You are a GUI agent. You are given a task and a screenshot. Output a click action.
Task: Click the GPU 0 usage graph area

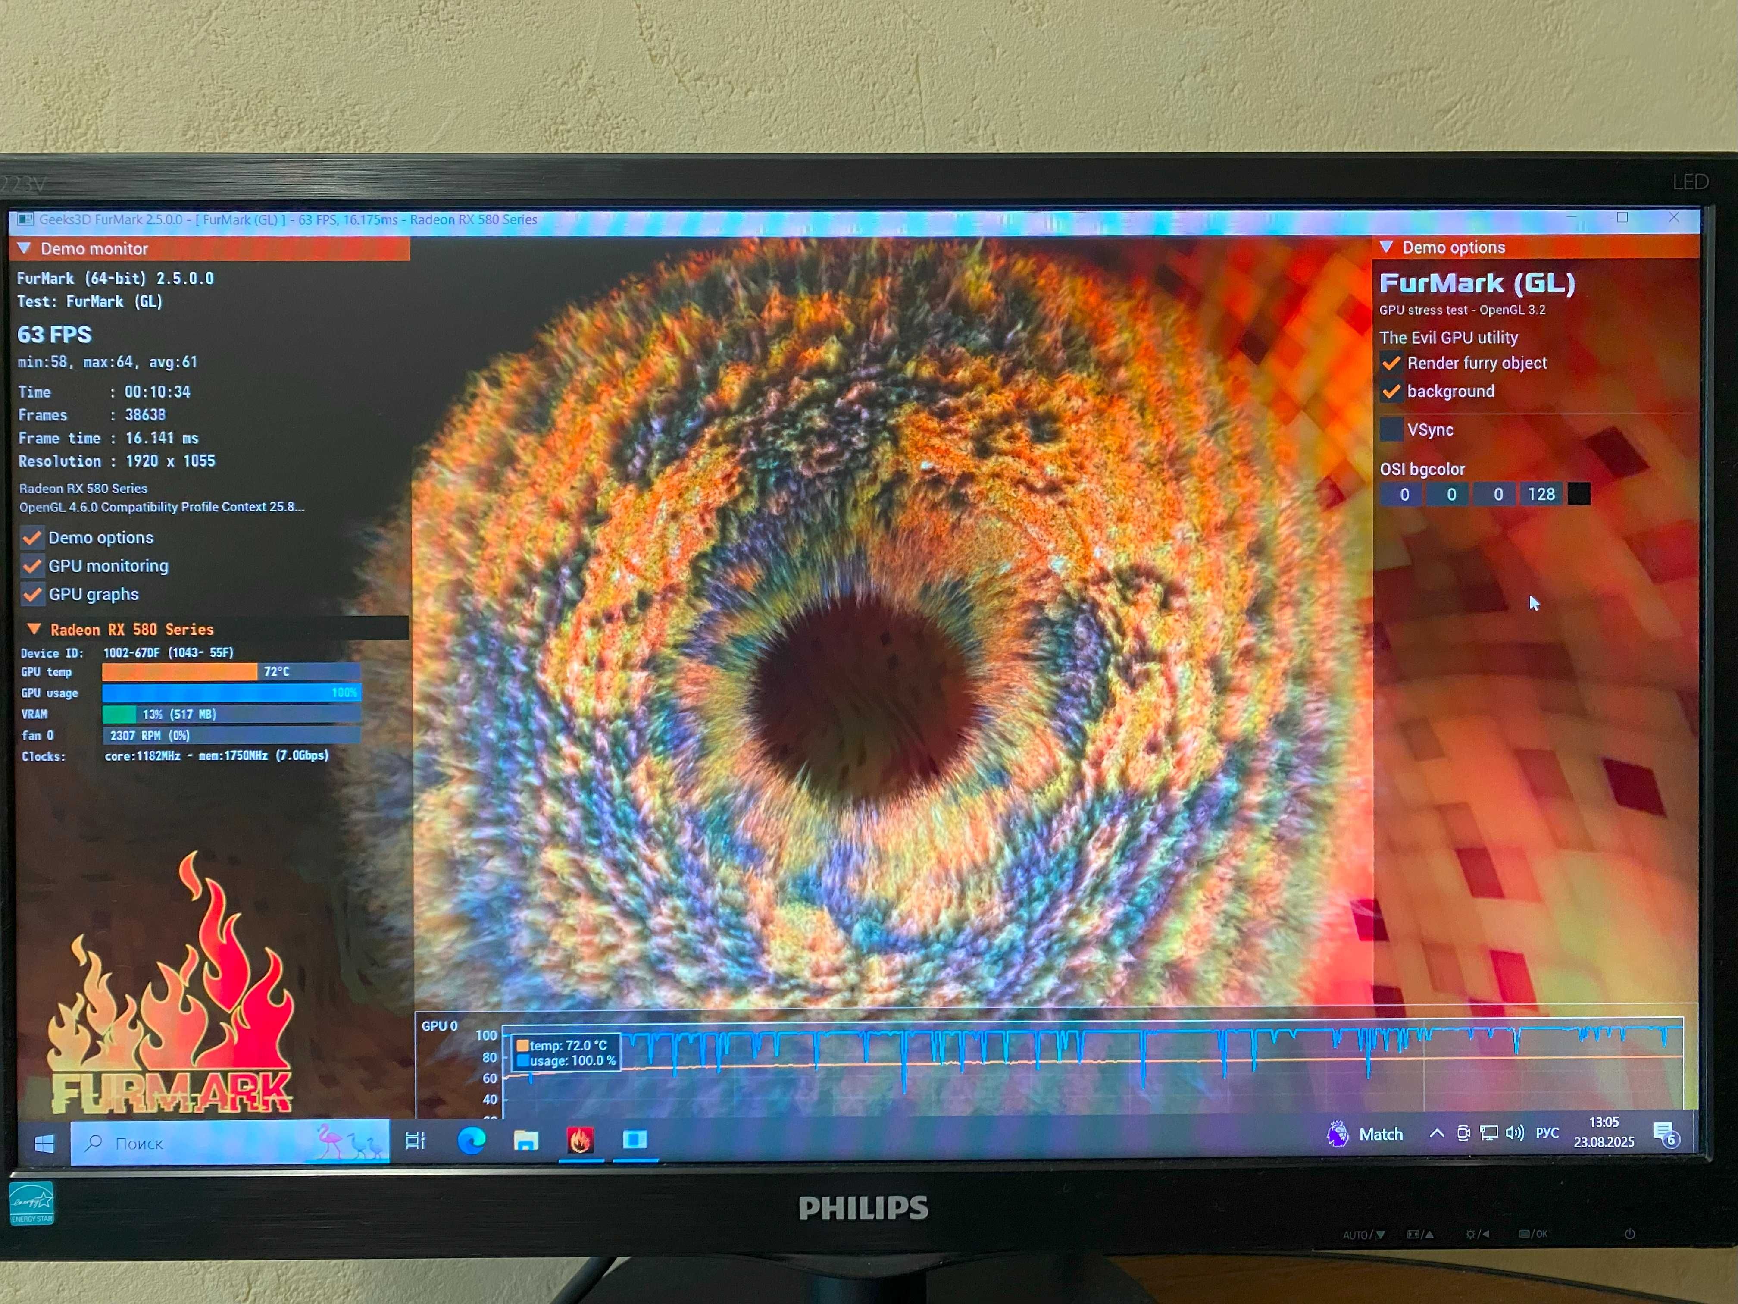[x=1092, y=1068]
